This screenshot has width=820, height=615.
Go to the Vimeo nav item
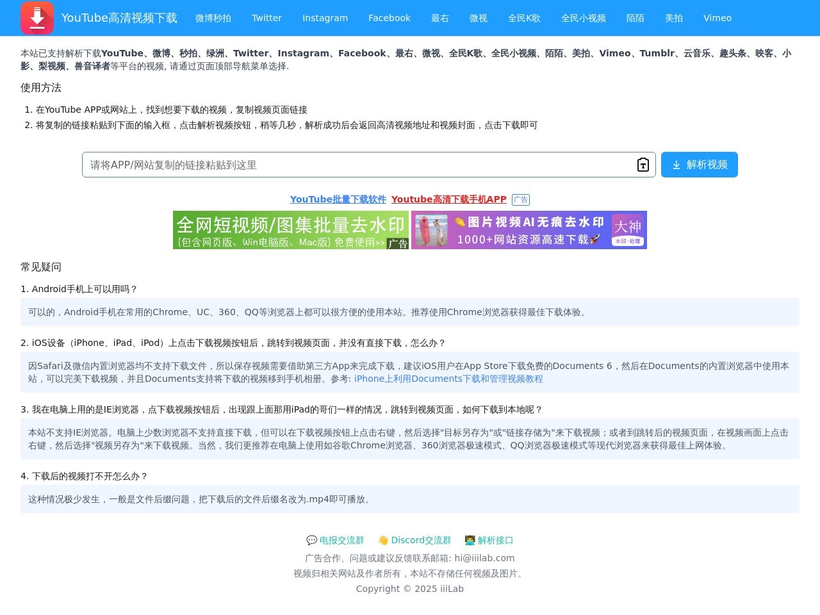click(717, 18)
